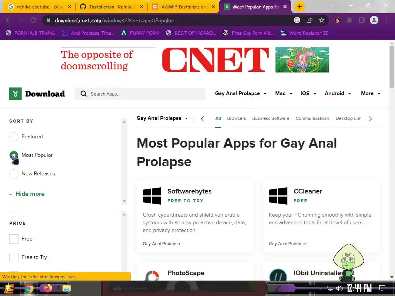Image resolution: width=395 pixels, height=296 pixels.
Task: Select the Most Popular sort option
Action: 14,155
